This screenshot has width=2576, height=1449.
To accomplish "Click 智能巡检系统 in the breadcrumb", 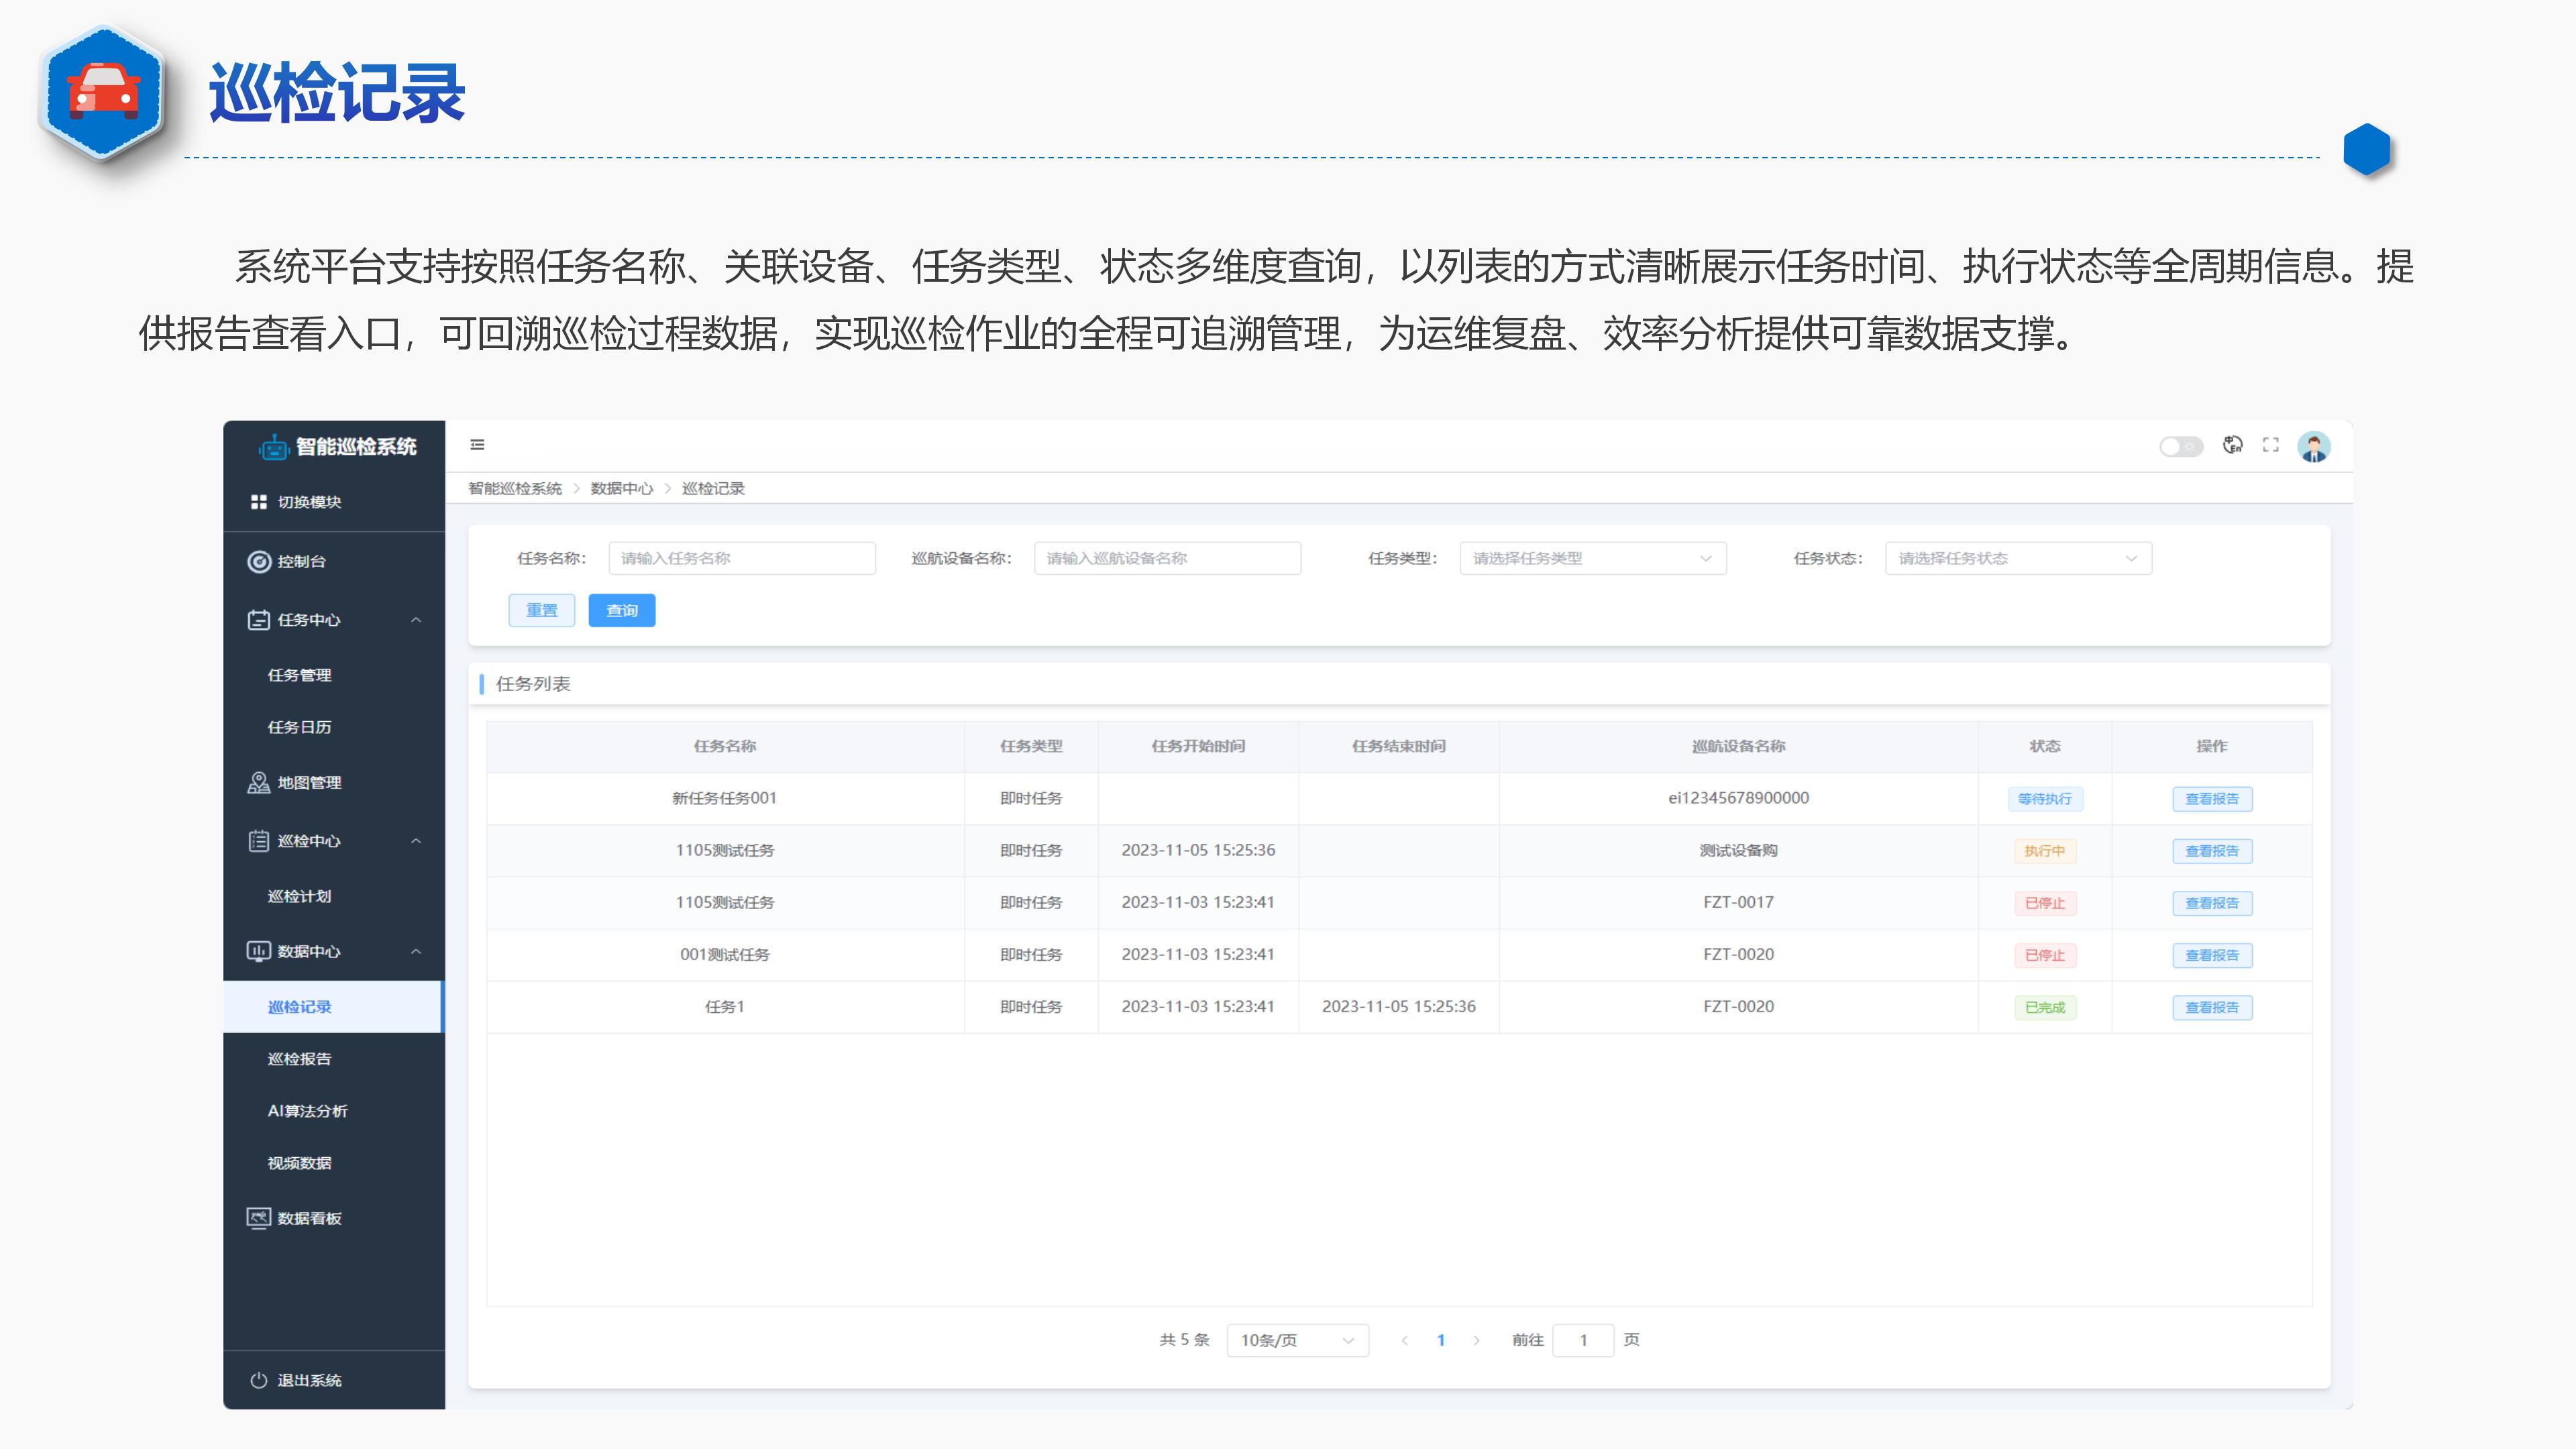I will point(515,489).
